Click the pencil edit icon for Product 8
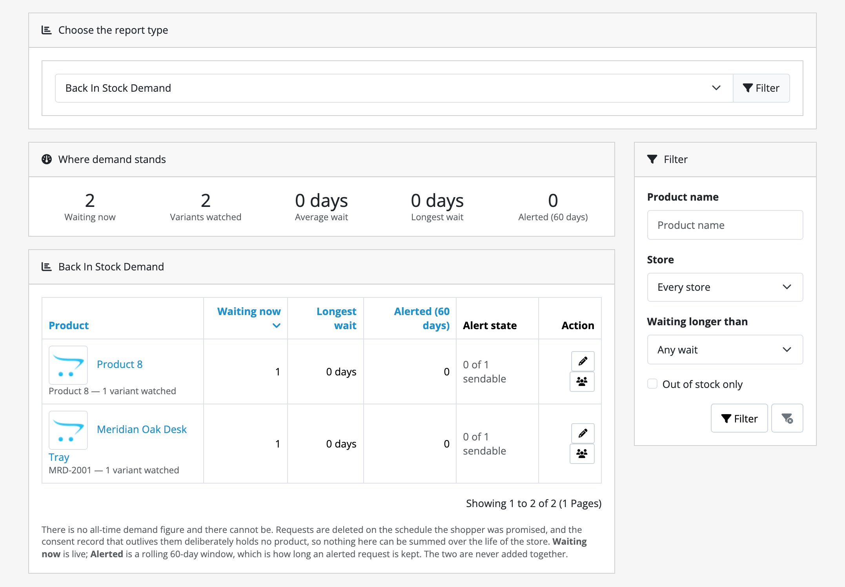This screenshot has height=587, width=845. point(583,361)
